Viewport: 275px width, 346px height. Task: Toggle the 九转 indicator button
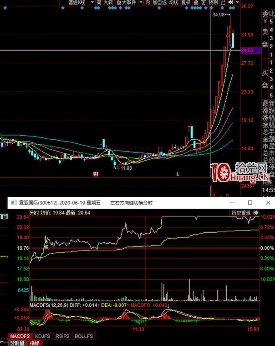108,2
